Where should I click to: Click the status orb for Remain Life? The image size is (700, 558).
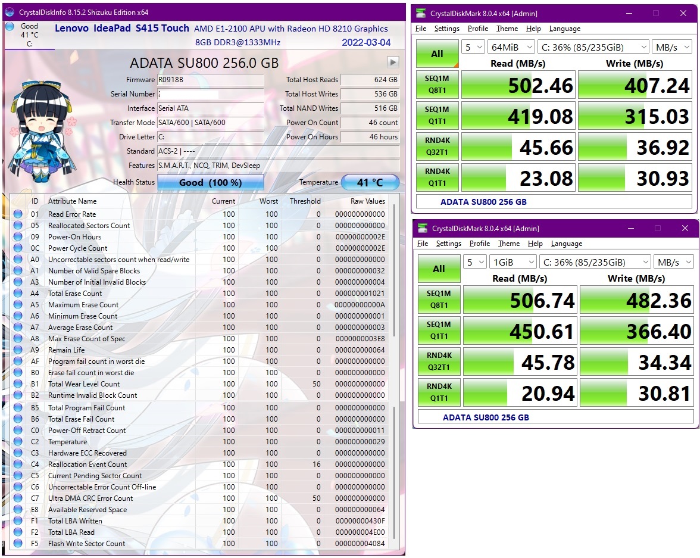click(18, 350)
